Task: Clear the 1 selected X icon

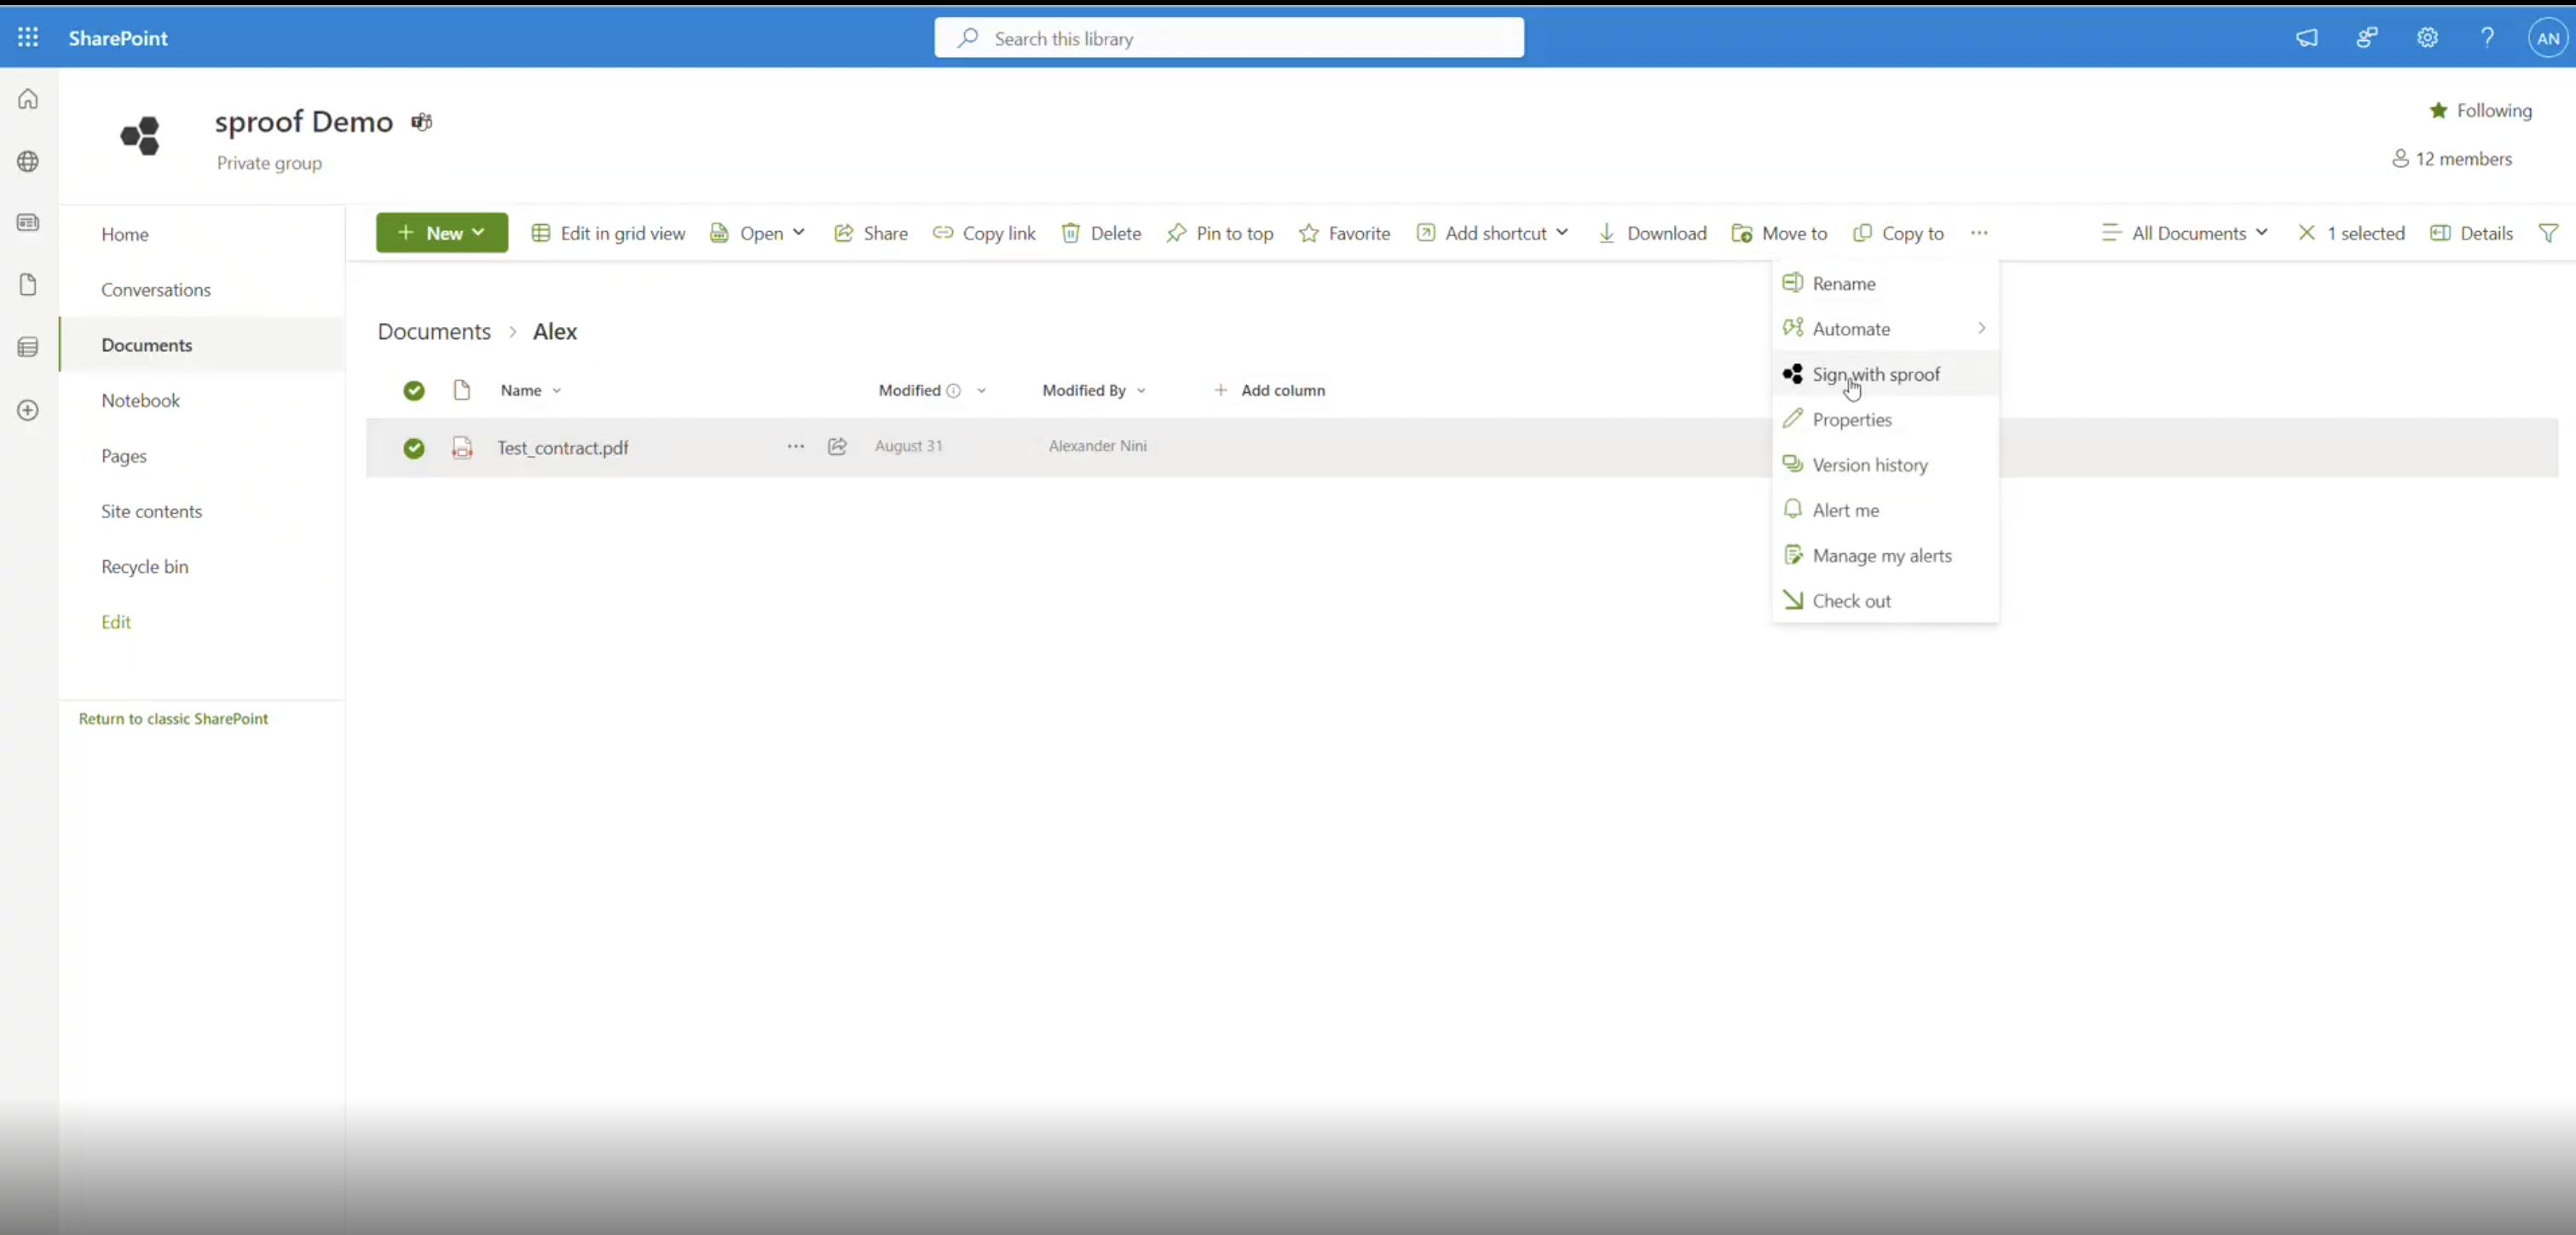Action: tap(2307, 233)
